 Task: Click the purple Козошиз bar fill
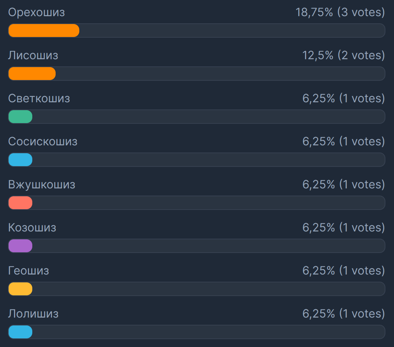click(20, 246)
